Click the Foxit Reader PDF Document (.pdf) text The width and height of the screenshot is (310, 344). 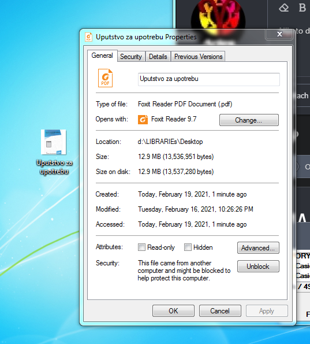click(x=185, y=104)
